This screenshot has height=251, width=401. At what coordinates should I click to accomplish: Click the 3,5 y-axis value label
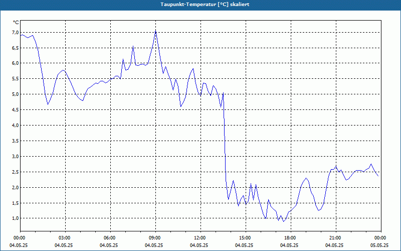click(15, 141)
